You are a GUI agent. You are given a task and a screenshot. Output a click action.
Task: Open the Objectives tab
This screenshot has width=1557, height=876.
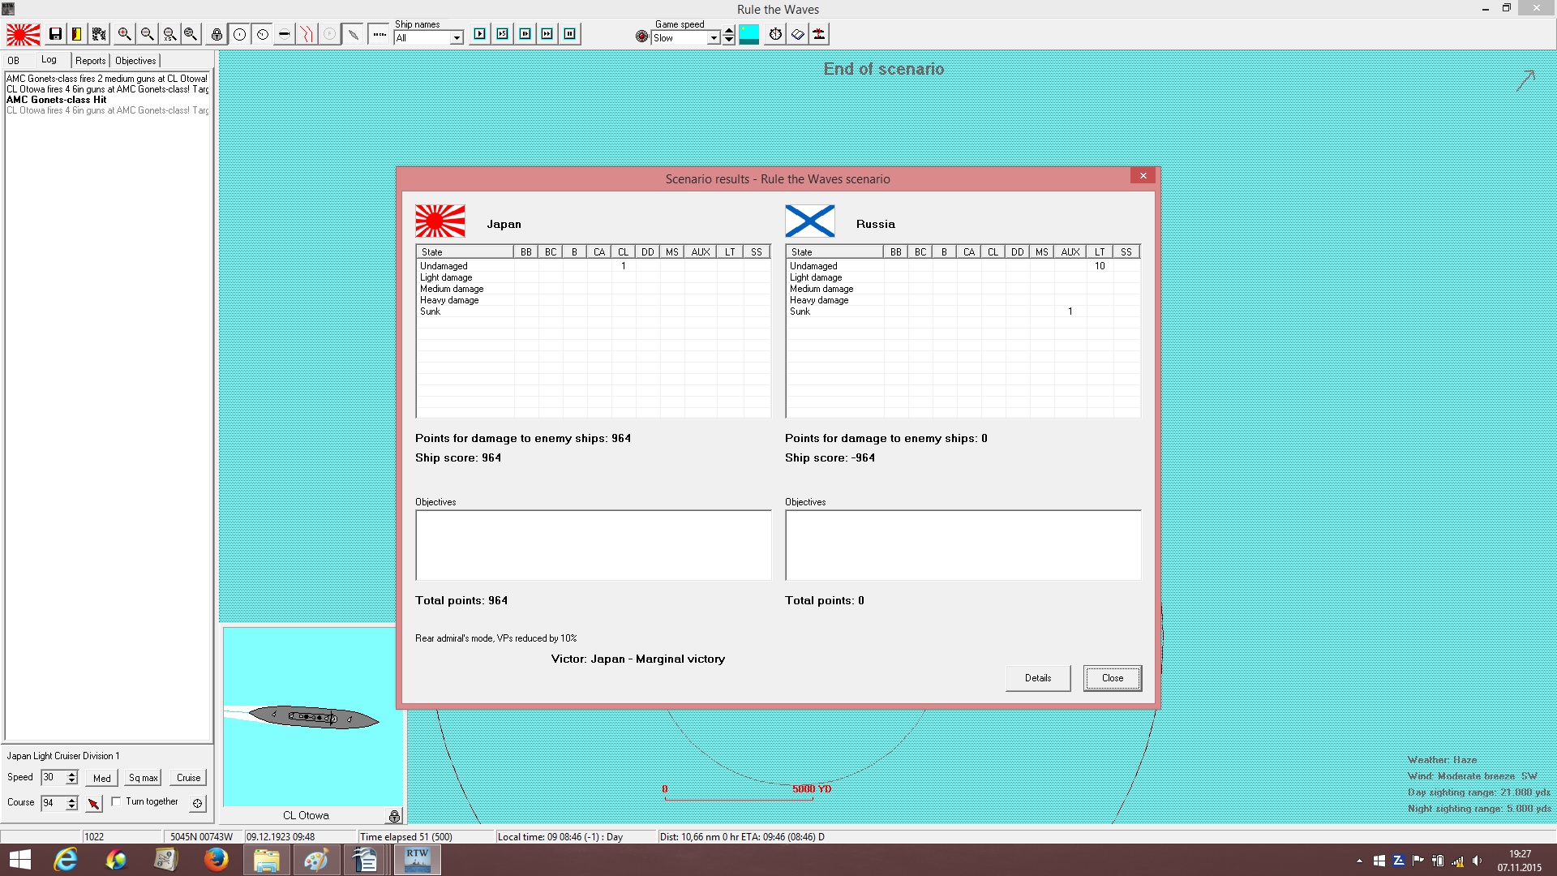pos(135,61)
